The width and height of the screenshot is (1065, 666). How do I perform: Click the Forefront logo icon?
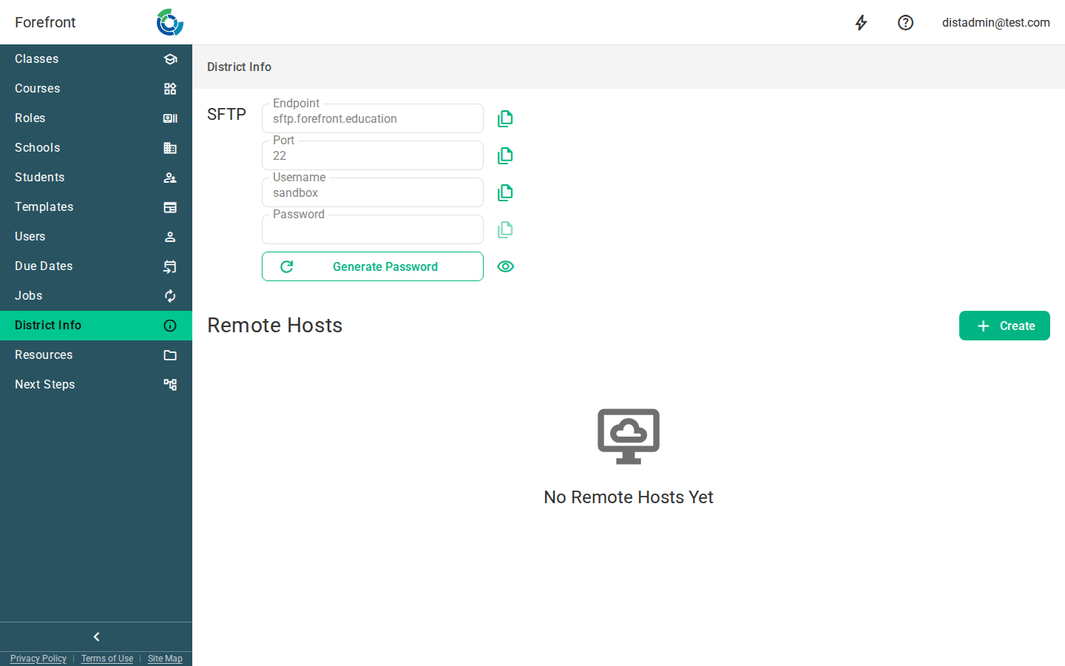pyautogui.click(x=170, y=22)
